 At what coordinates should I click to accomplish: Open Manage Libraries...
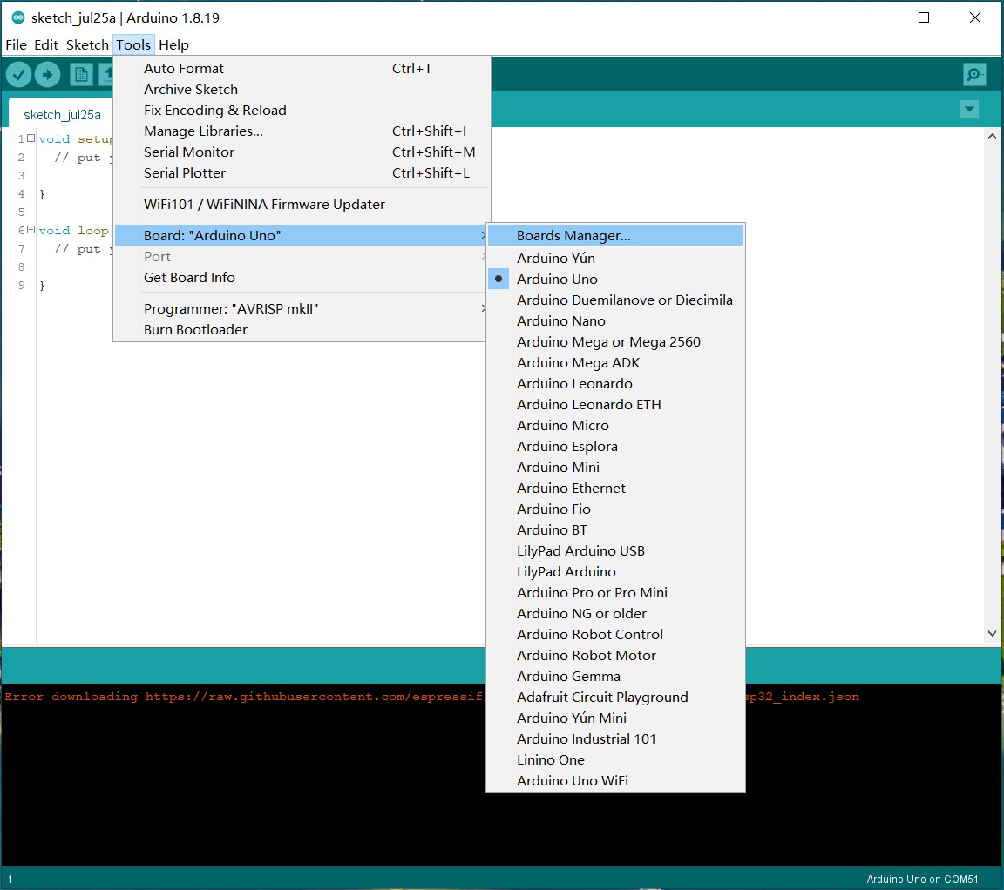[x=302, y=131]
